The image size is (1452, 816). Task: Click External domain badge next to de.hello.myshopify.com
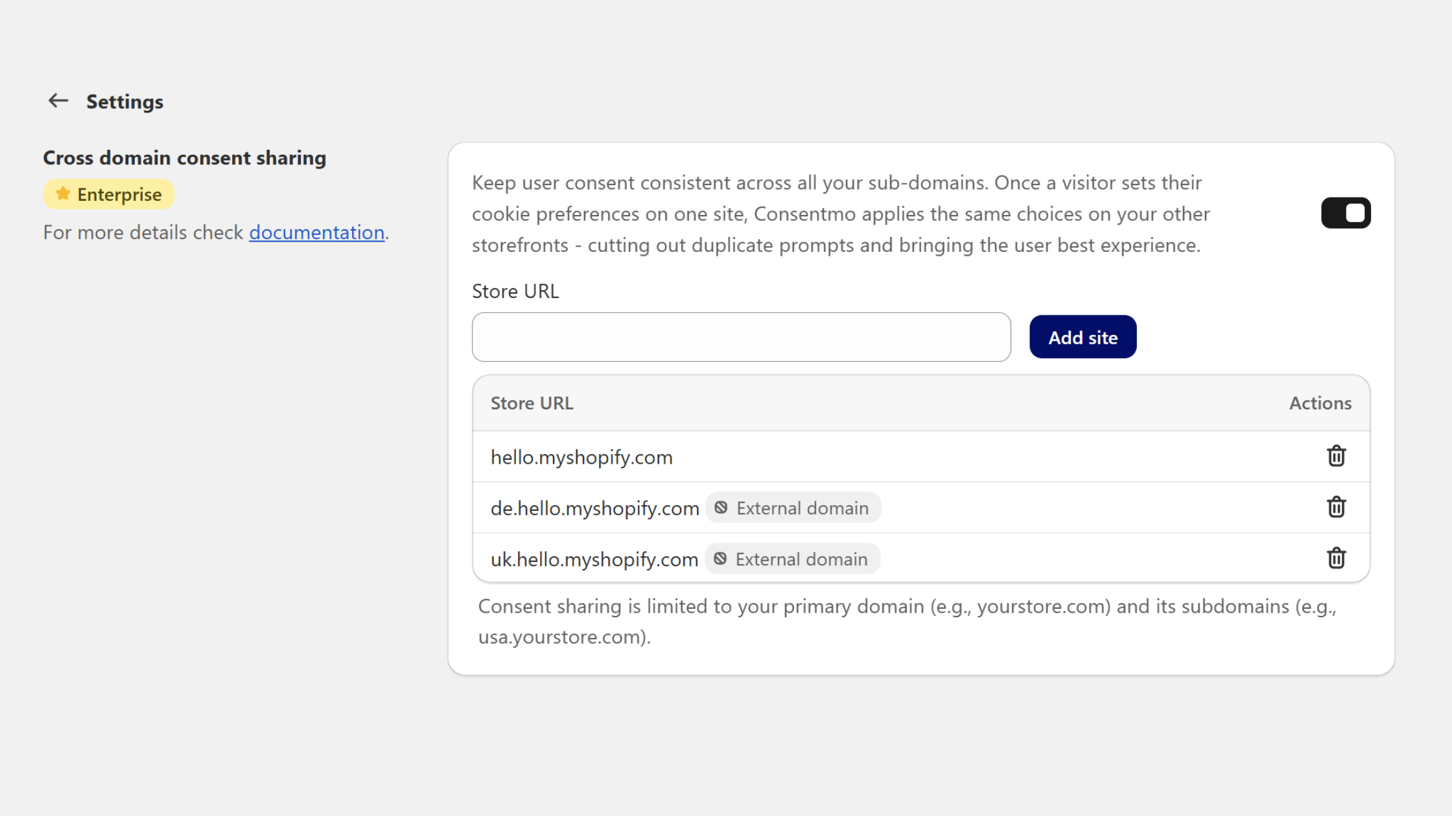[793, 508]
